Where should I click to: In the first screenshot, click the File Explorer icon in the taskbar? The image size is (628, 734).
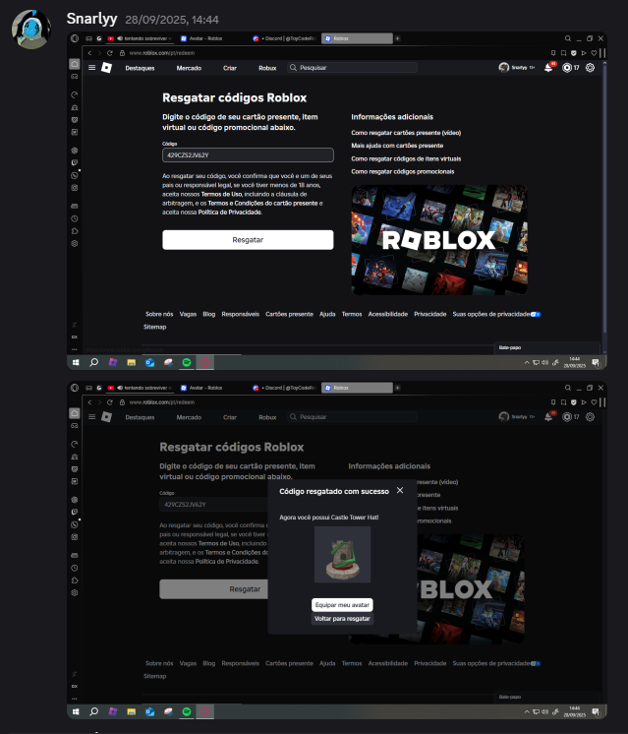point(132,362)
